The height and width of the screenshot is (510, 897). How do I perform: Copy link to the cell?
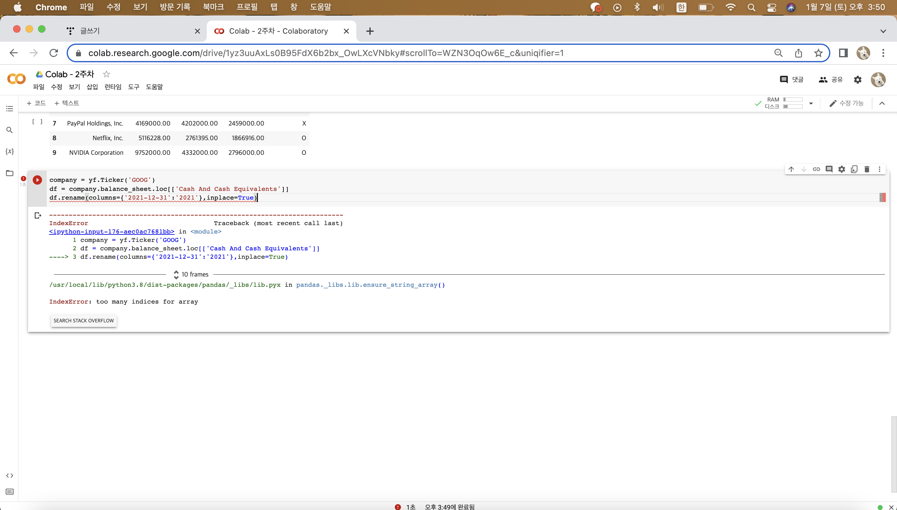pos(816,169)
